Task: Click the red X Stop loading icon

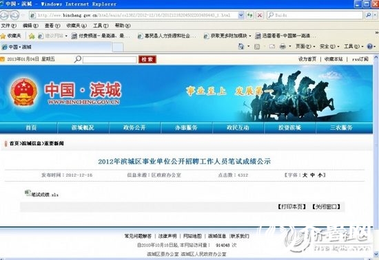Action: [x=260, y=15]
